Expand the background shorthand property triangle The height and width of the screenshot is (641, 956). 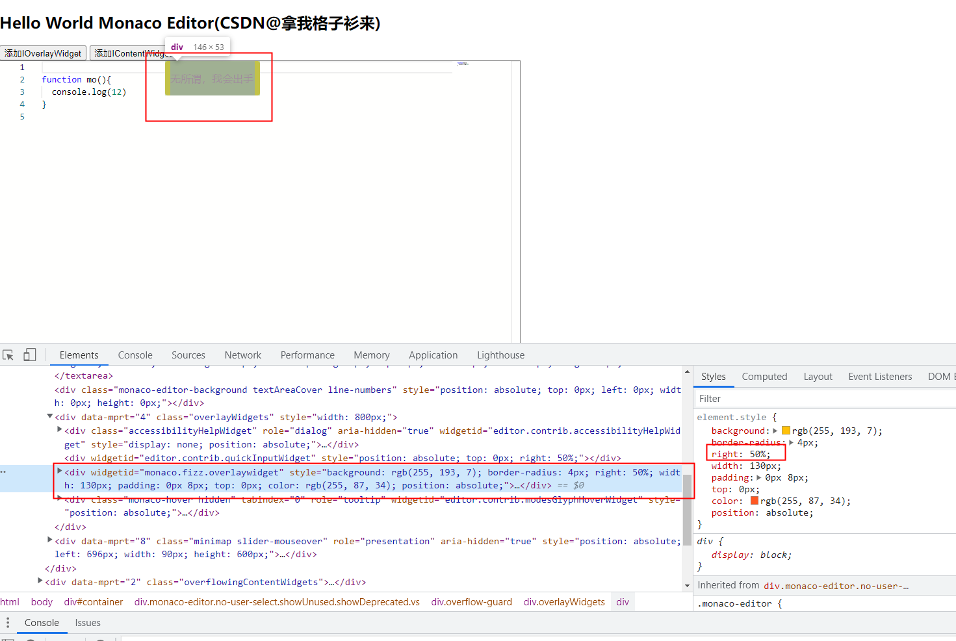click(x=775, y=431)
